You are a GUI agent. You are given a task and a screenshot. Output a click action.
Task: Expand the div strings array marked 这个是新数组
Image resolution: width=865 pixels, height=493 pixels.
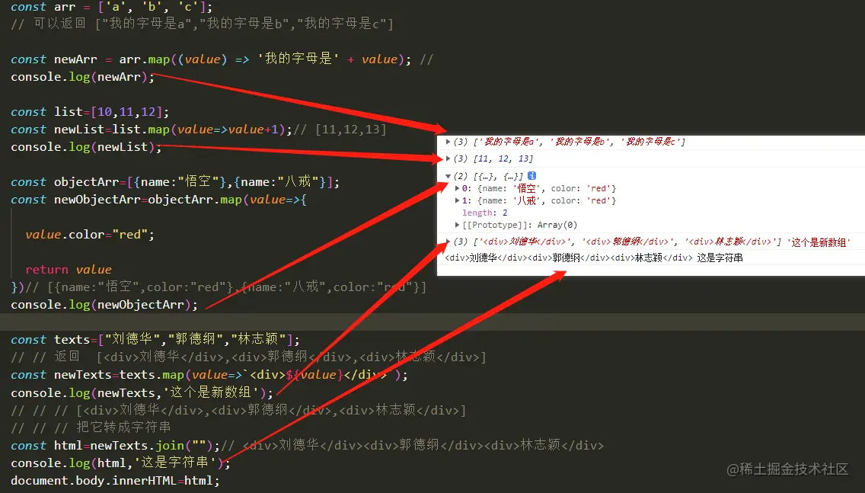click(448, 242)
